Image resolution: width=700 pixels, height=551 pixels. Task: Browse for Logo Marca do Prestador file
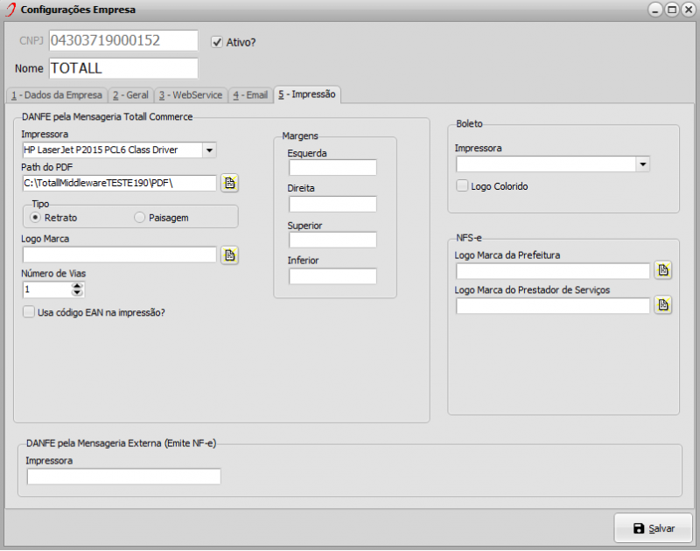[663, 305]
